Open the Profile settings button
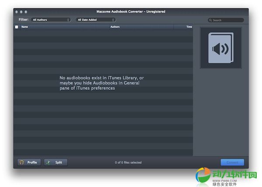The image size is (262, 187). 29,163
